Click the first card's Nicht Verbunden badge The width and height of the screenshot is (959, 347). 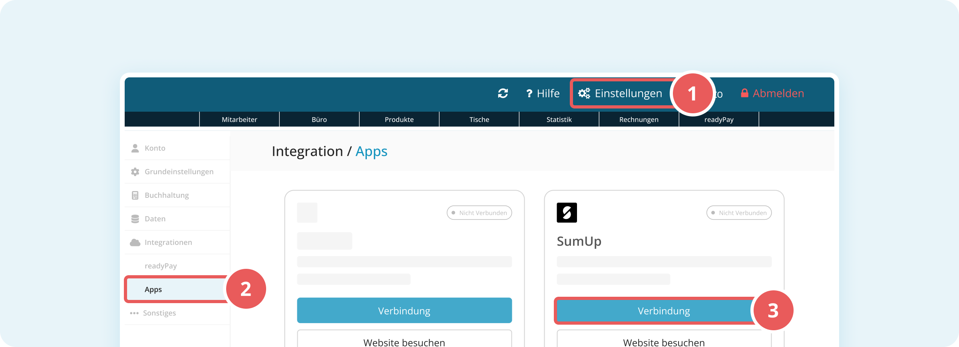[x=479, y=213]
